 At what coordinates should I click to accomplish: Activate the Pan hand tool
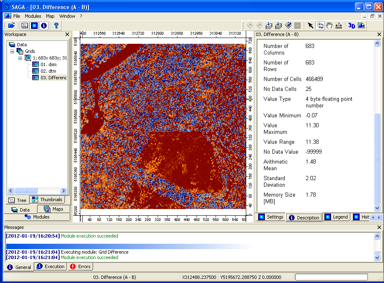coord(329,25)
